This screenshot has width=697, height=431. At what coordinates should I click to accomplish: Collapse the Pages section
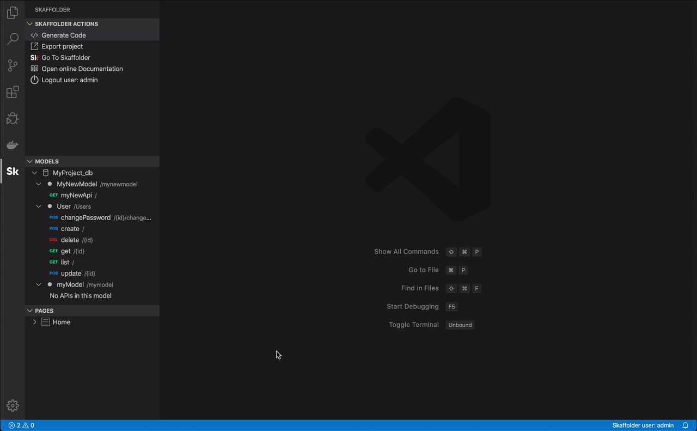click(x=30, y=311)
